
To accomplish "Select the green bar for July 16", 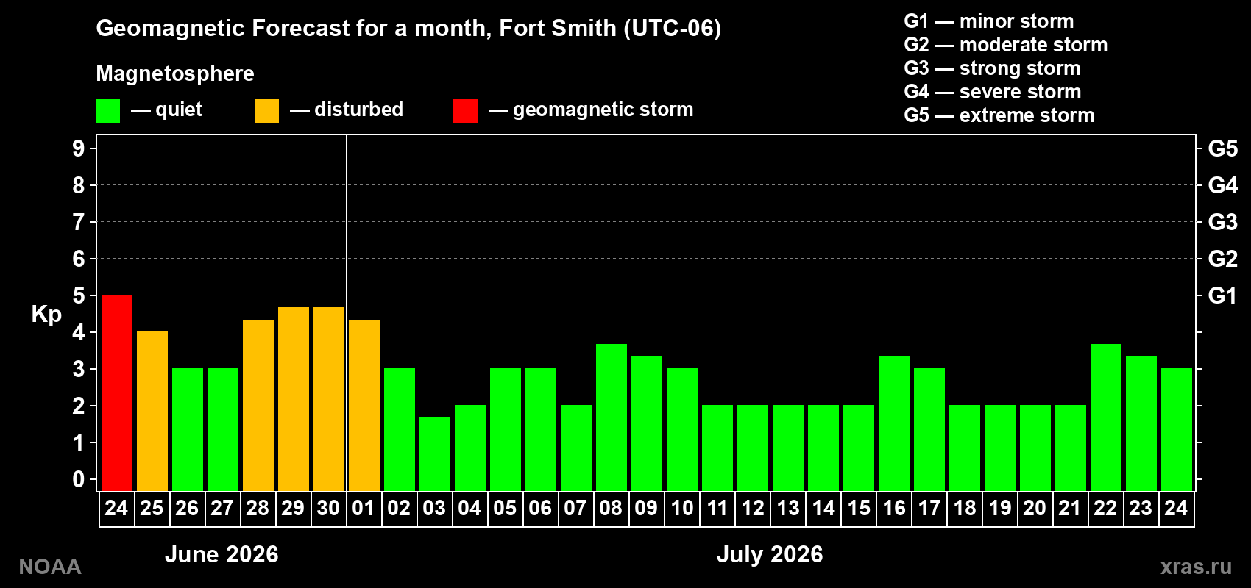I will 894,424.
